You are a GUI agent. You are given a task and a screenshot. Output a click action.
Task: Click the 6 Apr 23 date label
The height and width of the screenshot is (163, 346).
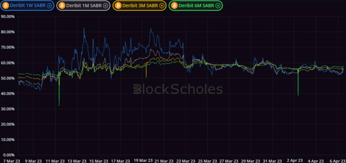tap(337, 161)
